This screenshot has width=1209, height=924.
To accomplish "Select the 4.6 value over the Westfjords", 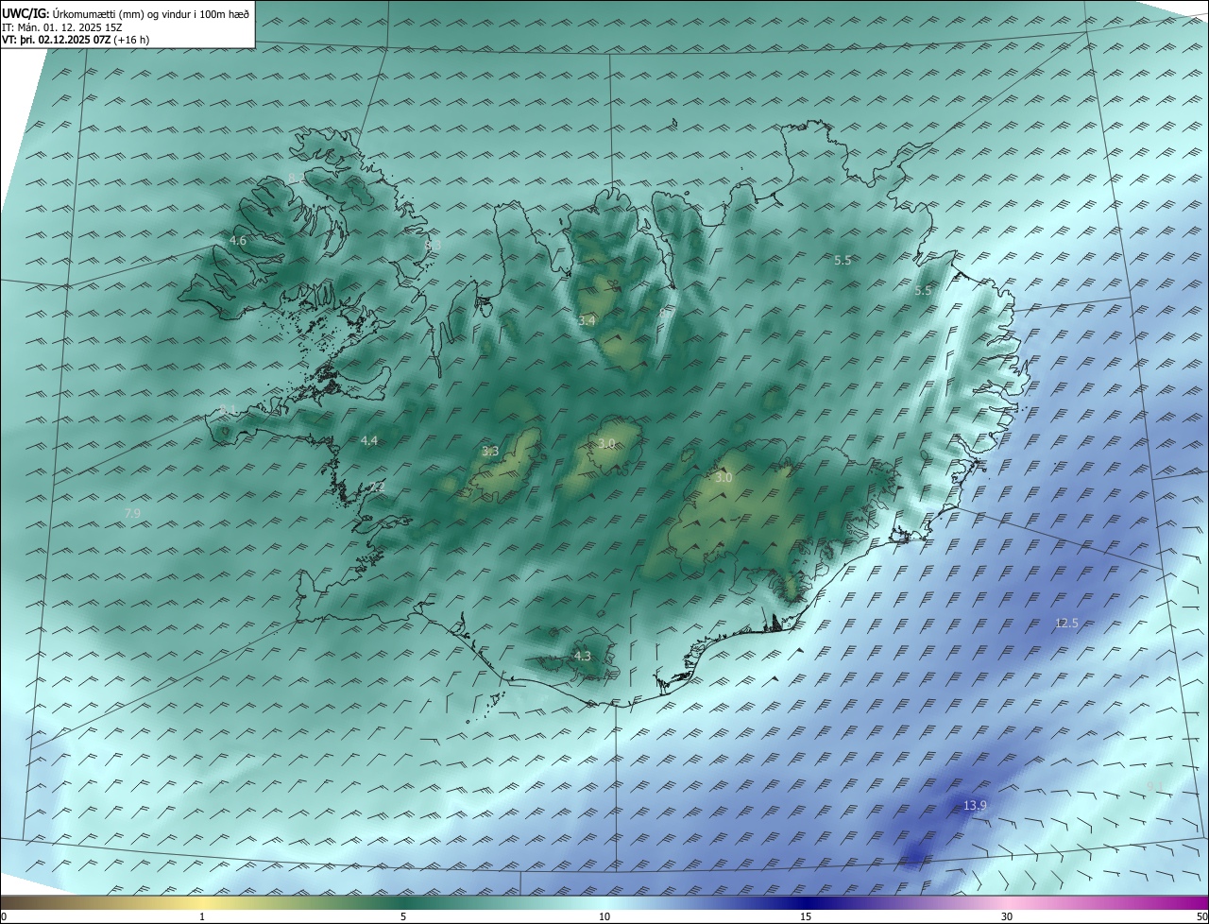I will point(238,241).
